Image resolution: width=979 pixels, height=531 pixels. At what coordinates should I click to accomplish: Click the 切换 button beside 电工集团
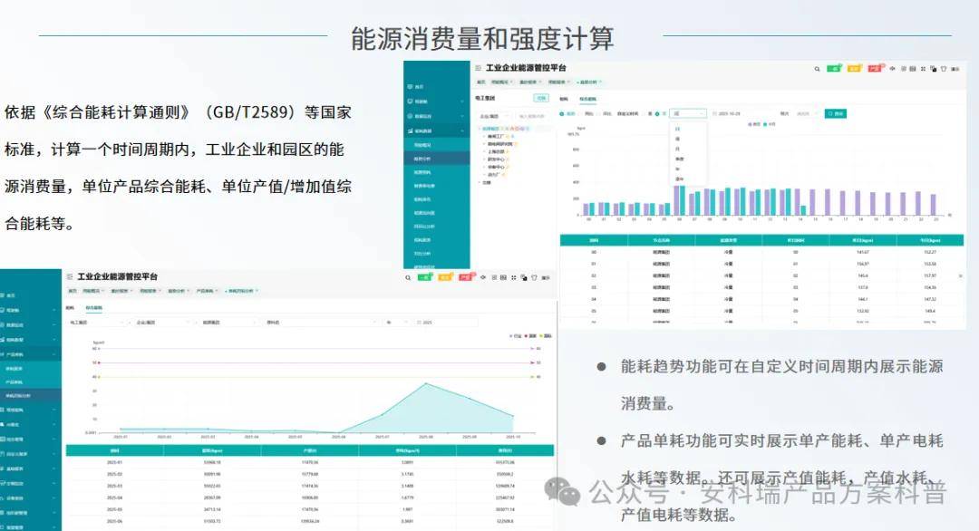click(541, 98)
